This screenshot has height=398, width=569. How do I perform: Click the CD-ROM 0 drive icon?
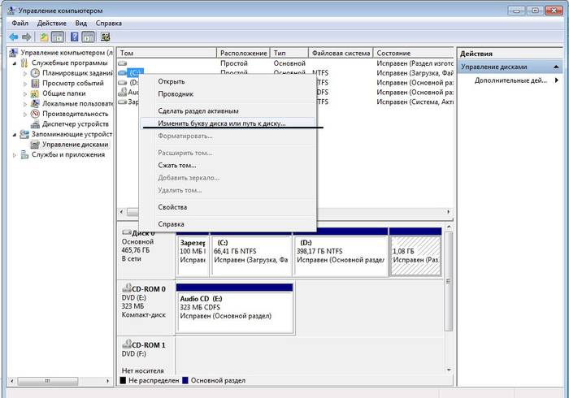tap(126, 288)
